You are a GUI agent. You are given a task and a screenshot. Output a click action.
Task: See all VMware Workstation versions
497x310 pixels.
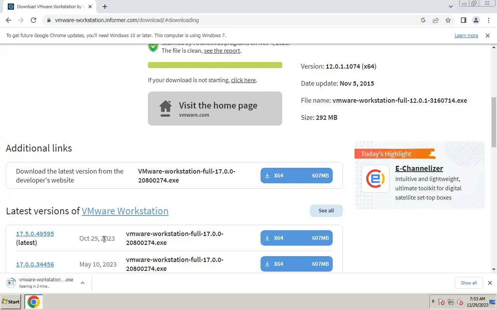point(326,211)
